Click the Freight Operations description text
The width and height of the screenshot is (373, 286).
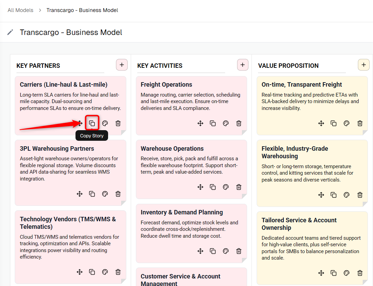pyautogui.click(x=190, y=101)
